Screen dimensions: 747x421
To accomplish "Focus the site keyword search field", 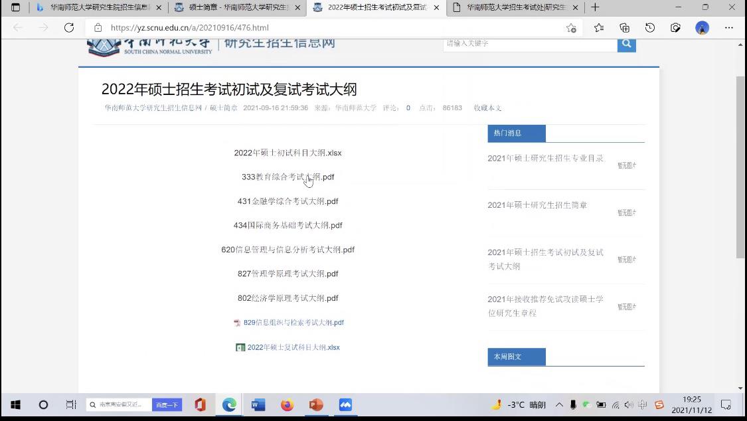I will tap(530, 44).
